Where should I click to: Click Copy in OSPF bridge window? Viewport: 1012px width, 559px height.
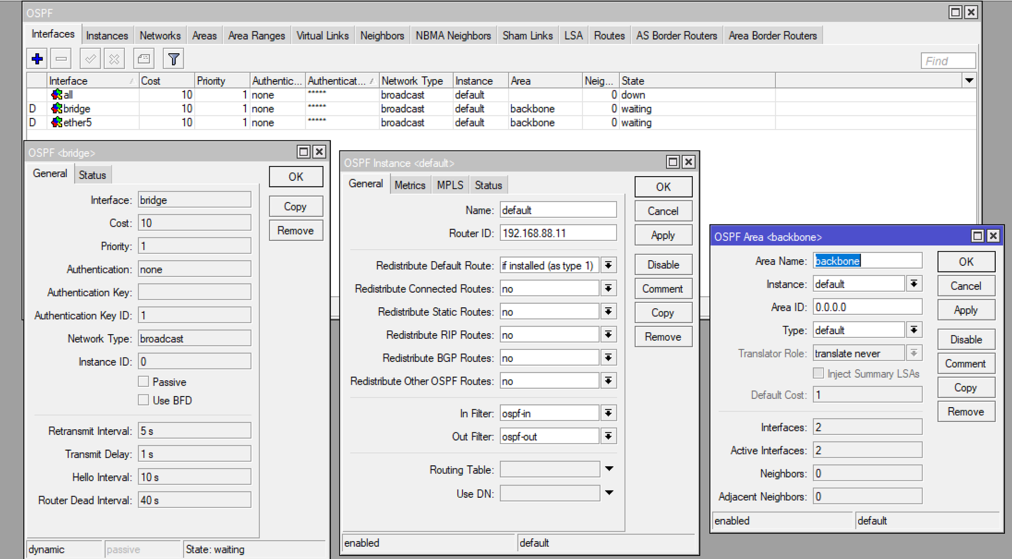coord(296,207)
